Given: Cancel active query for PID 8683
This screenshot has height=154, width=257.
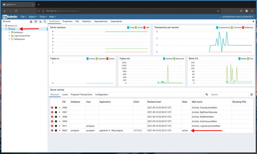Looking at the screenshot, I should pos(56,131).
